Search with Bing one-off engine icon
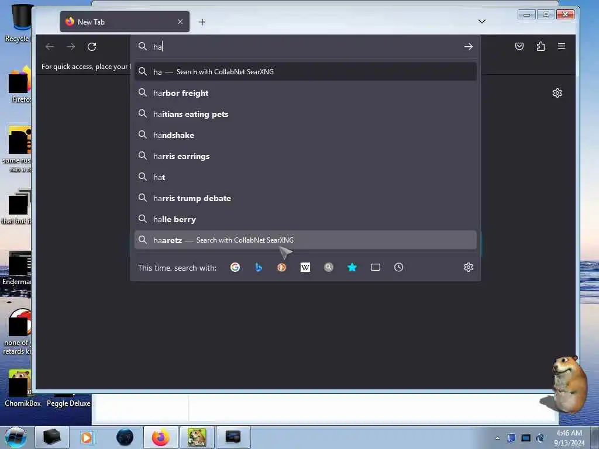The image size is (599, 449). click(259, 267)
